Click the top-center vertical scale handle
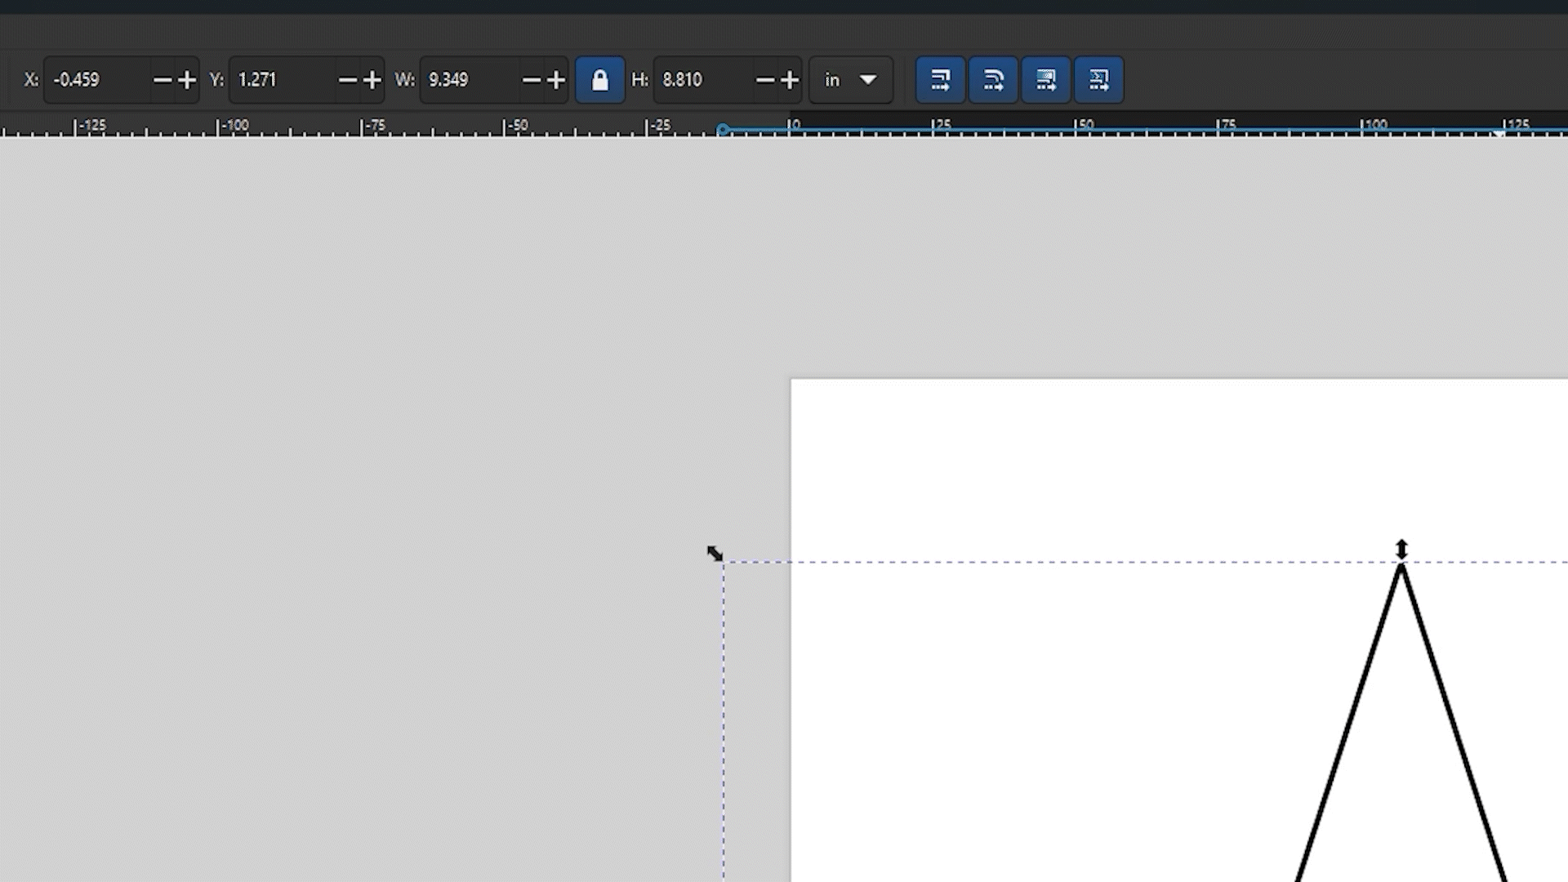 1401,549
